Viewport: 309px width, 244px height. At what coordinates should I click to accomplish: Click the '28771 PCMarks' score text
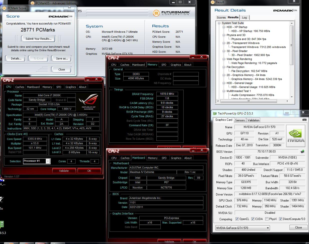coord(38,30)
